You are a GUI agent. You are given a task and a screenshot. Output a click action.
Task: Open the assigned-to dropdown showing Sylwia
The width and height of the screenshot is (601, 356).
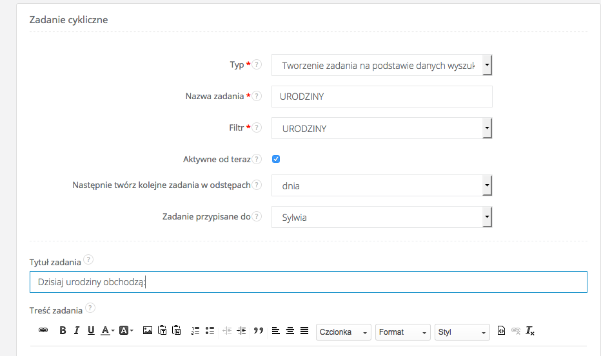click(382, 217)
